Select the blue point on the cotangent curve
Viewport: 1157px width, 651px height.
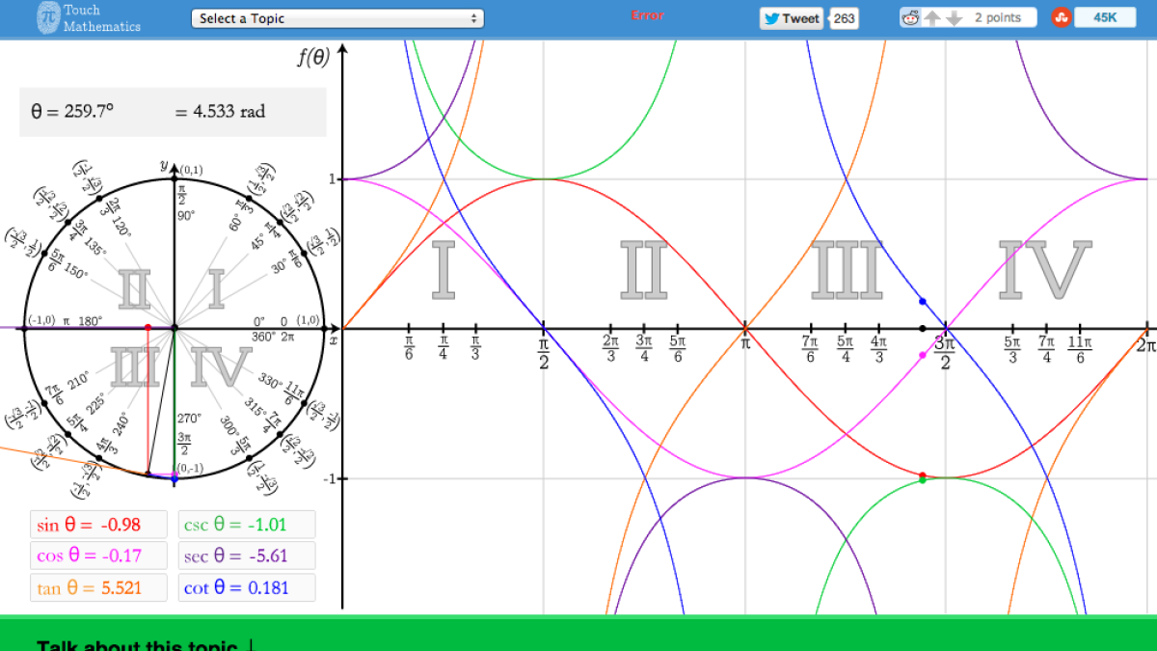tap(923, 301)
